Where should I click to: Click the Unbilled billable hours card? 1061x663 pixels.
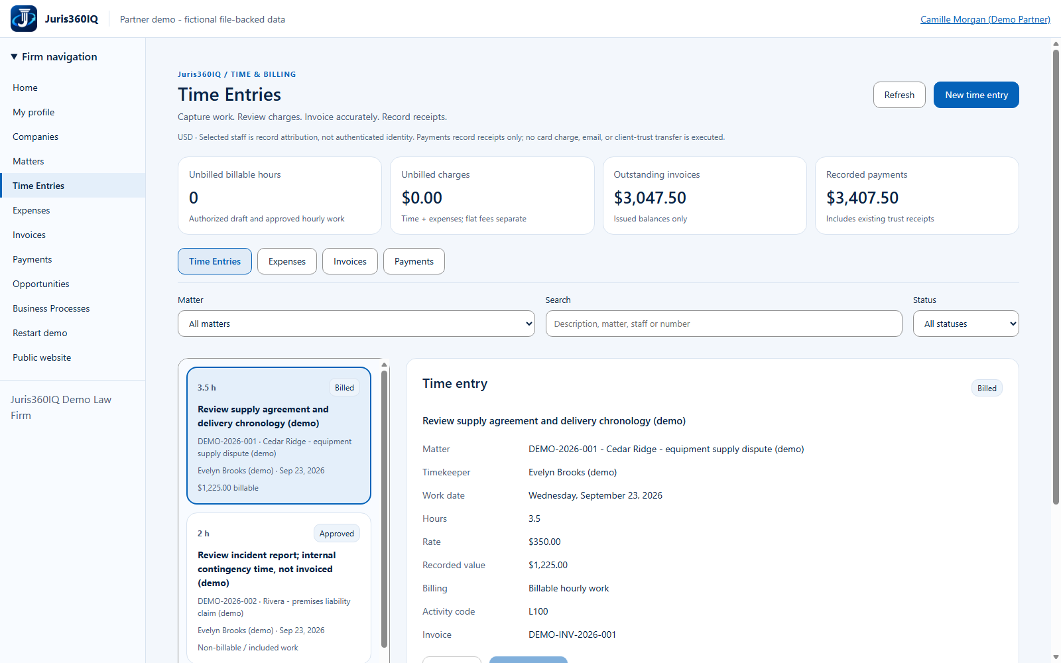click(x=280, y=196)
